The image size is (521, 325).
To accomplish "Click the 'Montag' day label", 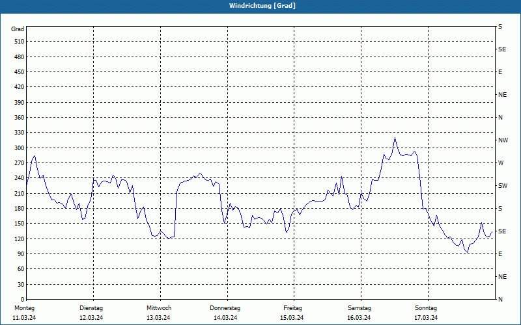I will coord(25,308).
